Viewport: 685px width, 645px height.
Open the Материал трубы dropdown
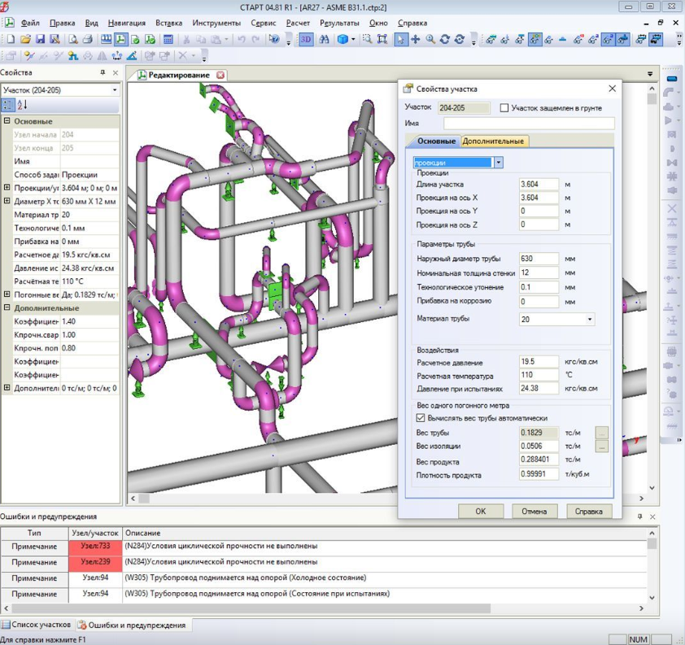590,320
